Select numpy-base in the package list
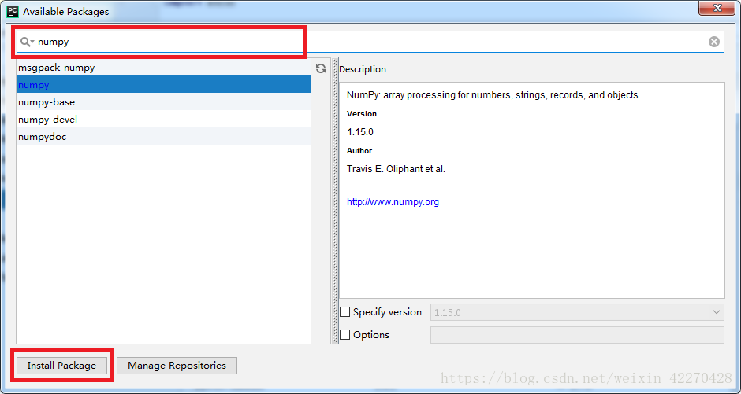The width and height of the screenshot is (741, 394). (x=163, y=101)
